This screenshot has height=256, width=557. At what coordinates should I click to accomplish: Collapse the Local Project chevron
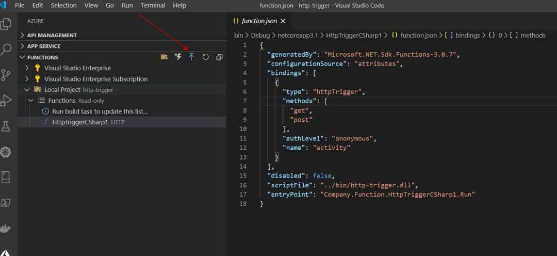[27, 90]
